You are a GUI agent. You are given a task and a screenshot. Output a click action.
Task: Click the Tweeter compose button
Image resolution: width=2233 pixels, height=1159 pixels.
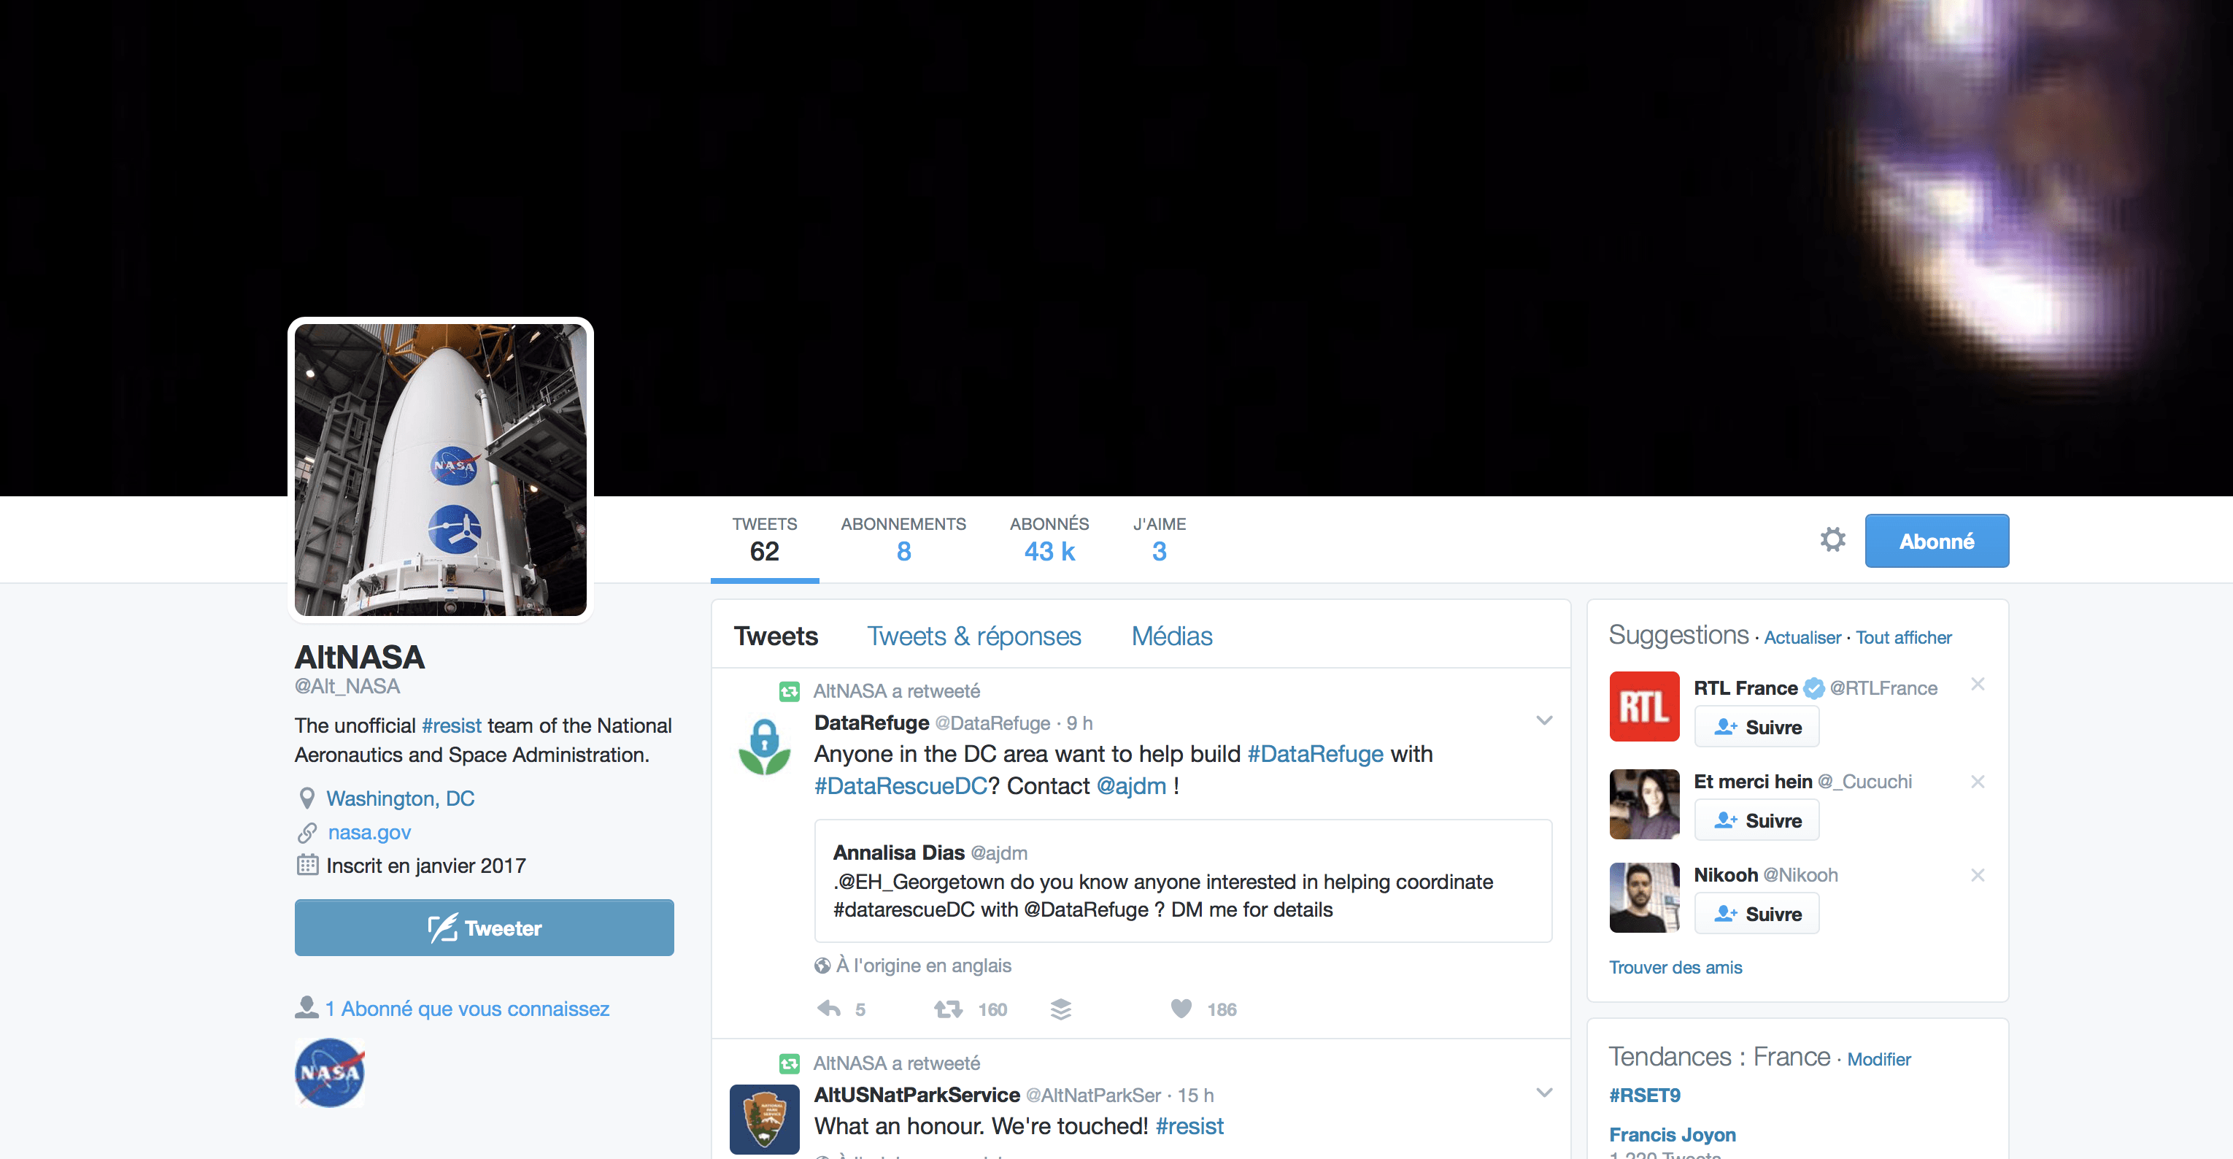[x=484, y=928]
